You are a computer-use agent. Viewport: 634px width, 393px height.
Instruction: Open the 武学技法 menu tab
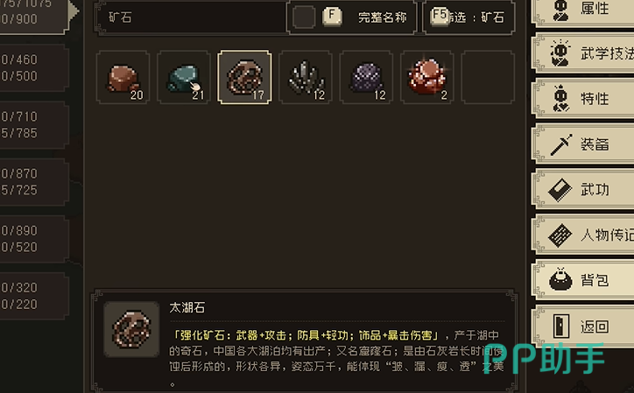click(x=584, y=53)
